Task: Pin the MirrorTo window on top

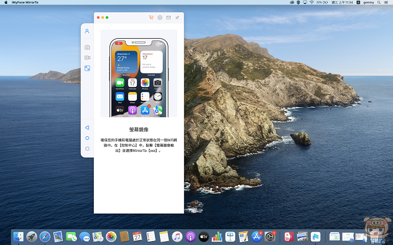Action: 177,18
